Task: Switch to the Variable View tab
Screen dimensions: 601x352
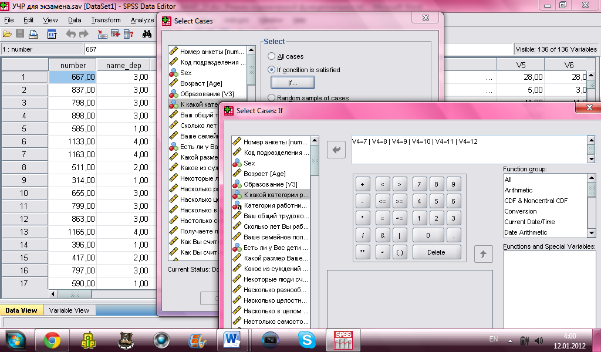Action: 69,310
